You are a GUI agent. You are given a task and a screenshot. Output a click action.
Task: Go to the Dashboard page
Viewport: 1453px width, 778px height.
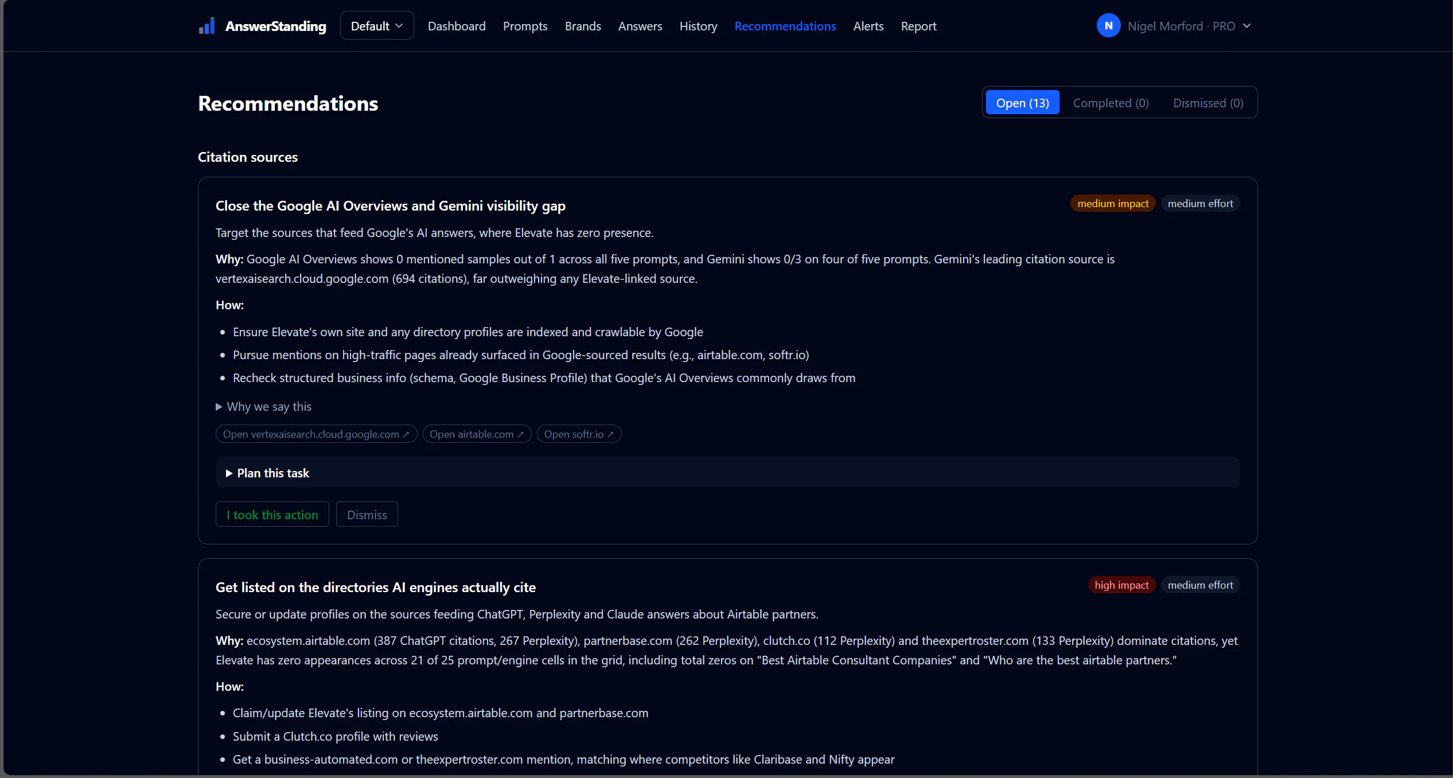[x=457, y=26]
